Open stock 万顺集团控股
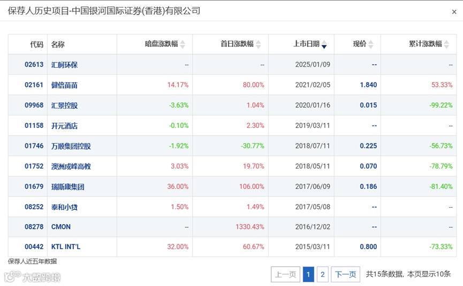Viewport: 463px width, 286px height. click(71, 146)
